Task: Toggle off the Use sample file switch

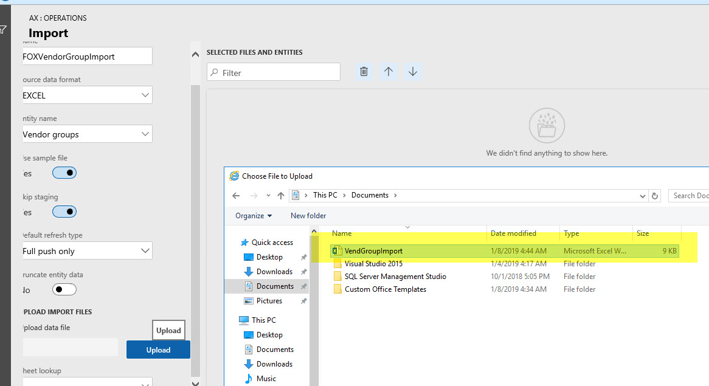Action: pyautogui.click(x=64, y=172)
